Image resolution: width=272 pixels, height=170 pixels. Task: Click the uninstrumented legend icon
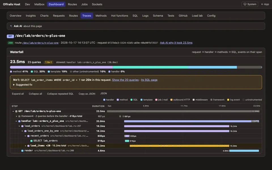[243, 100]
